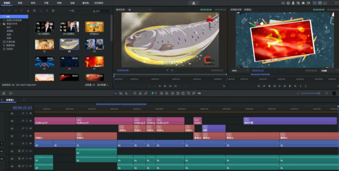Toggle lock on the V1 track

coord(27,143)
